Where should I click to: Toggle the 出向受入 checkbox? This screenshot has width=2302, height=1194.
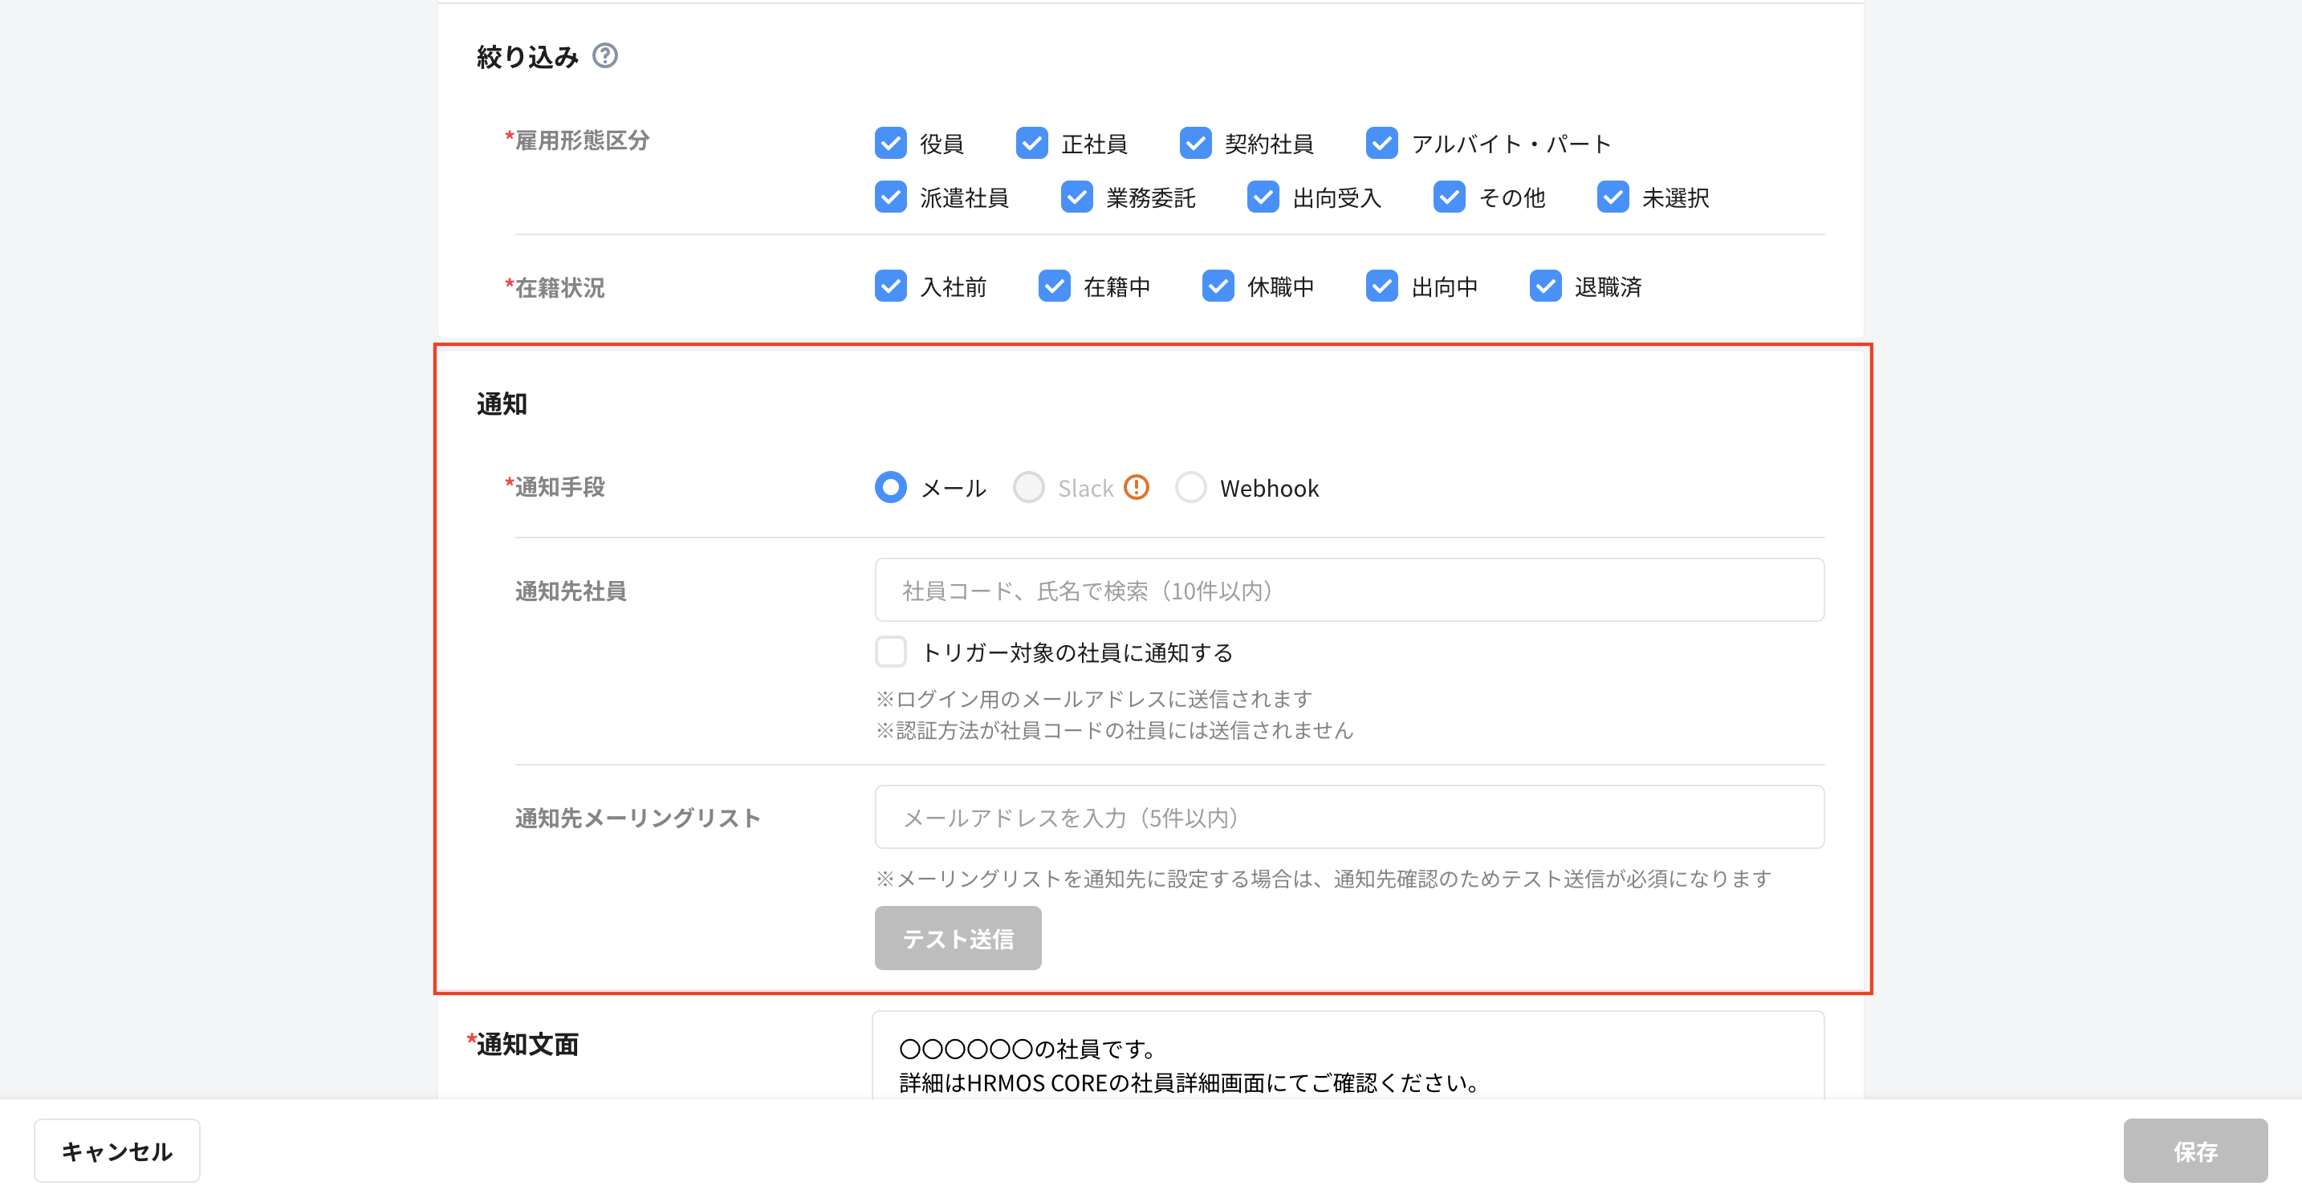[x=1263, y=197]
